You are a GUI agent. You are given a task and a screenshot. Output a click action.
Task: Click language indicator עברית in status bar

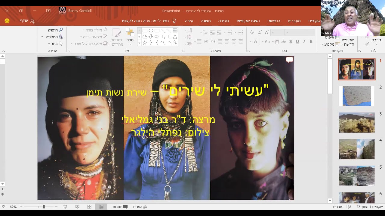click(337, 207)
